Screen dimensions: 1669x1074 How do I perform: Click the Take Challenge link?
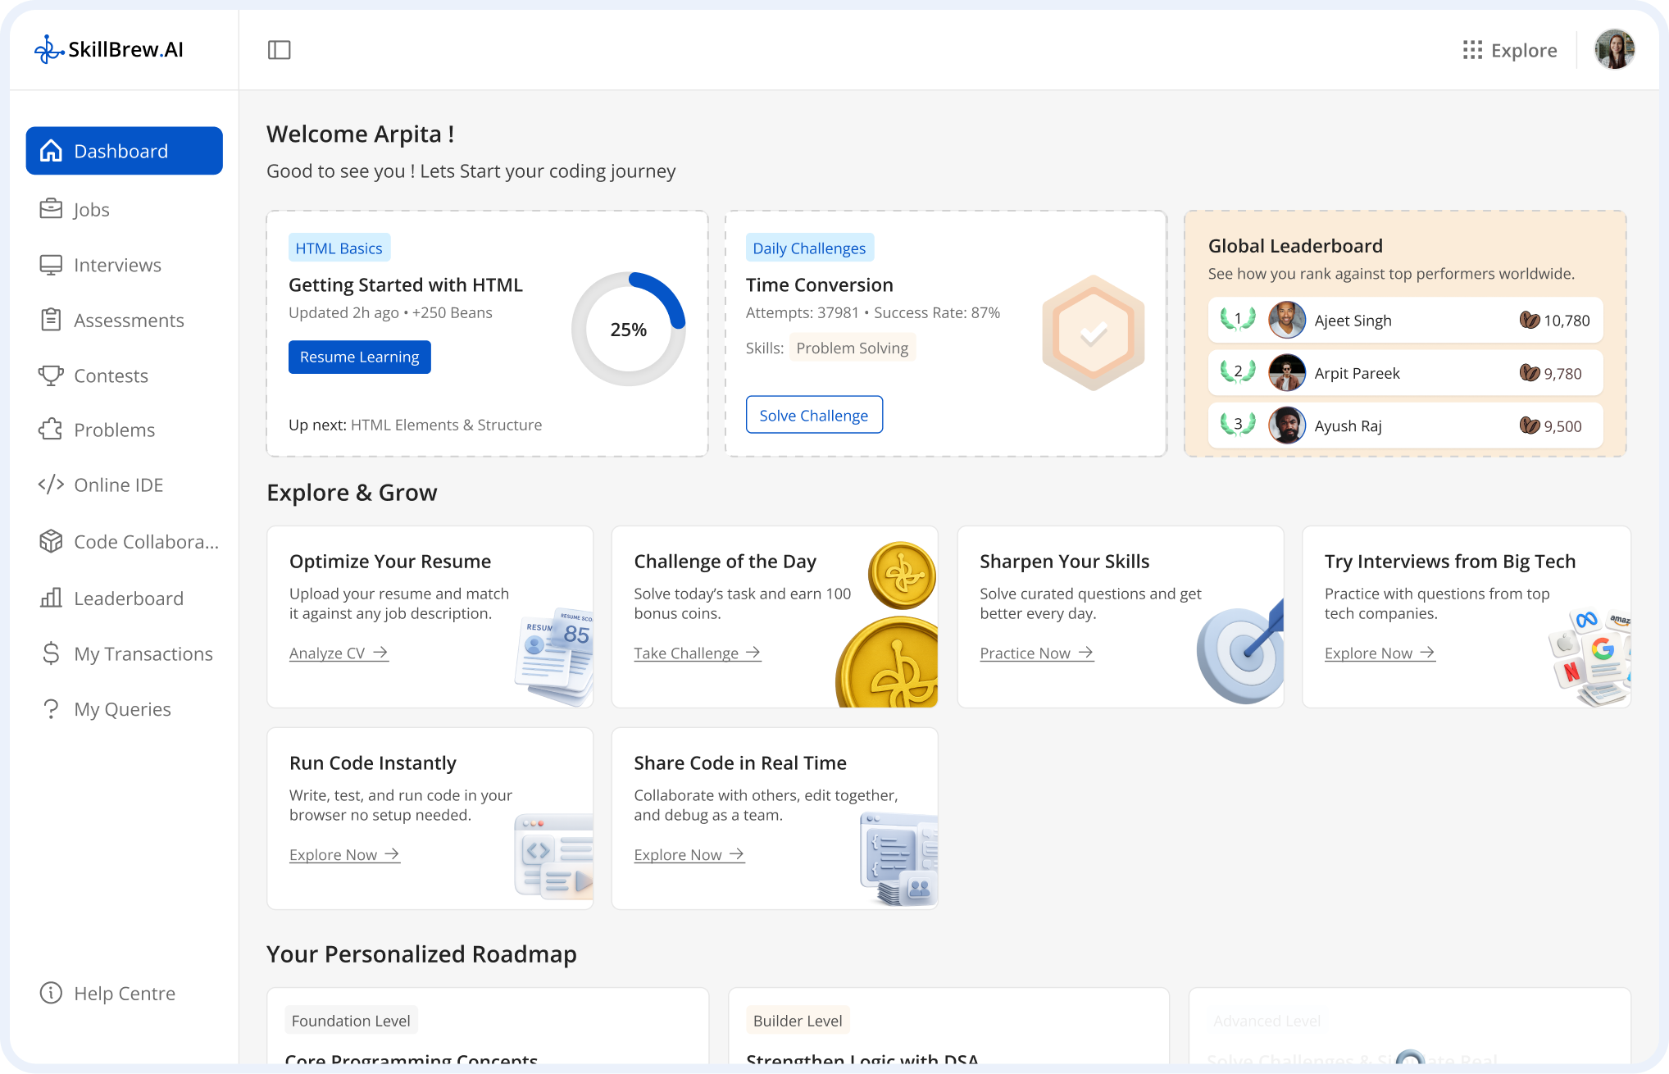coord(697,653)
